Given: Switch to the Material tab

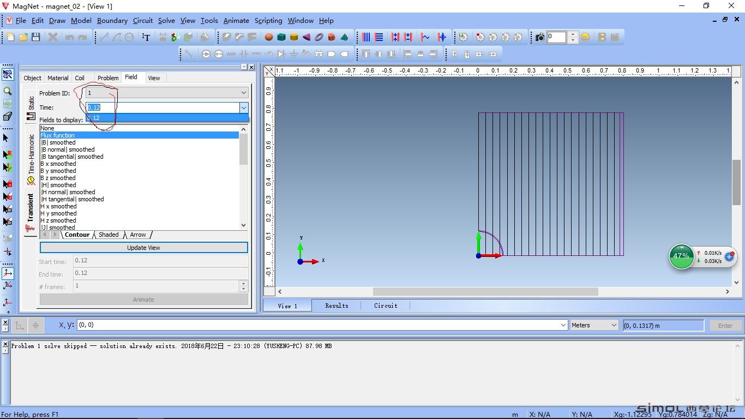Looking at the screenshot, I should point(58,78).
